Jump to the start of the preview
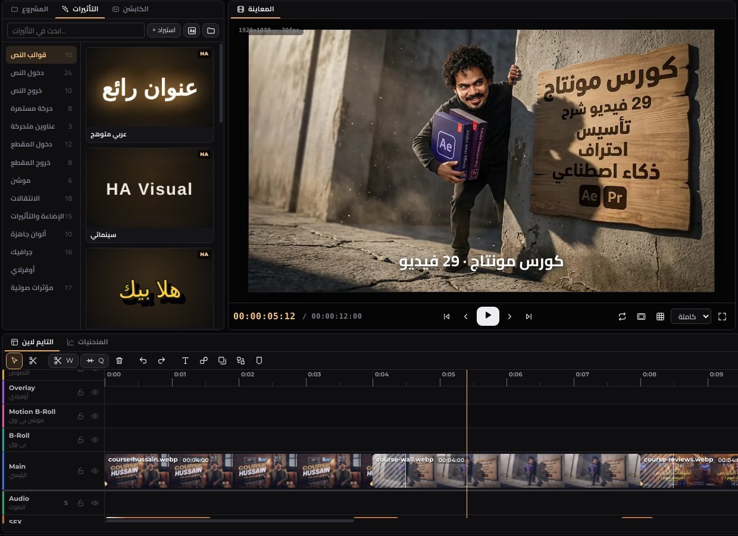The image size is (738, 536). pos(446,316)
